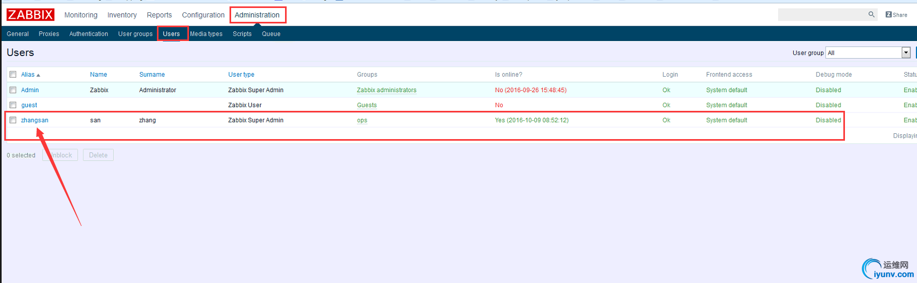Image resolution: width=917 pixels, height=283 pixels.
Task: Click guest's Frontend access System default
Action: tap(726, 105)
